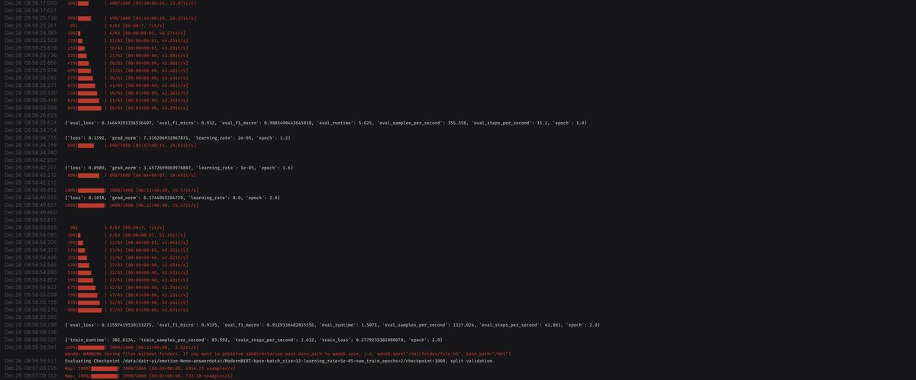Click the timestamp 08:56:34.755

[31, 137]
